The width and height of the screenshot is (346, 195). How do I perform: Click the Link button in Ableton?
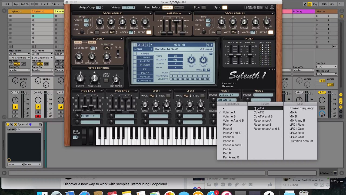(7, 4)
